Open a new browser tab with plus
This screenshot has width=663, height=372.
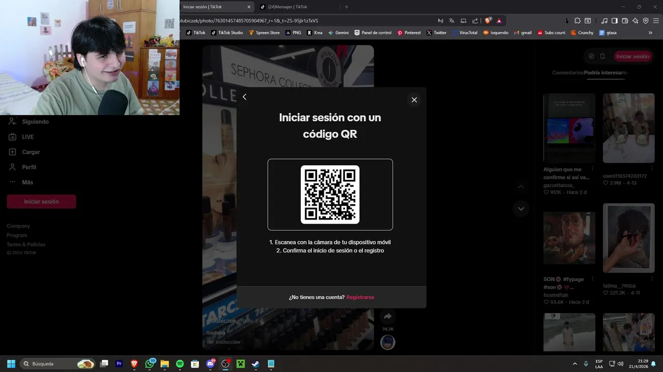click(x=347, y=7)
